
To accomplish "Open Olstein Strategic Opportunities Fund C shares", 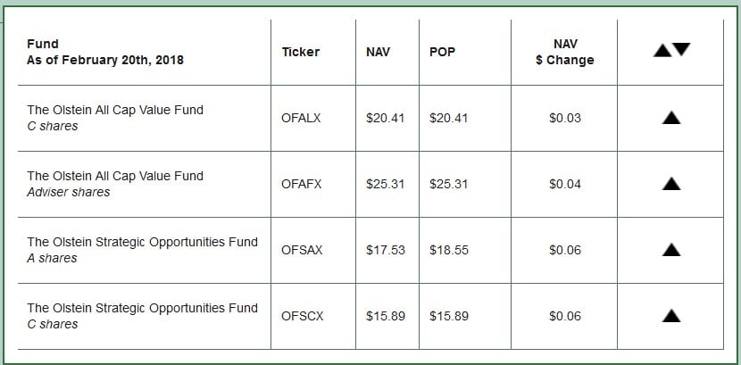I will [142, 308].
